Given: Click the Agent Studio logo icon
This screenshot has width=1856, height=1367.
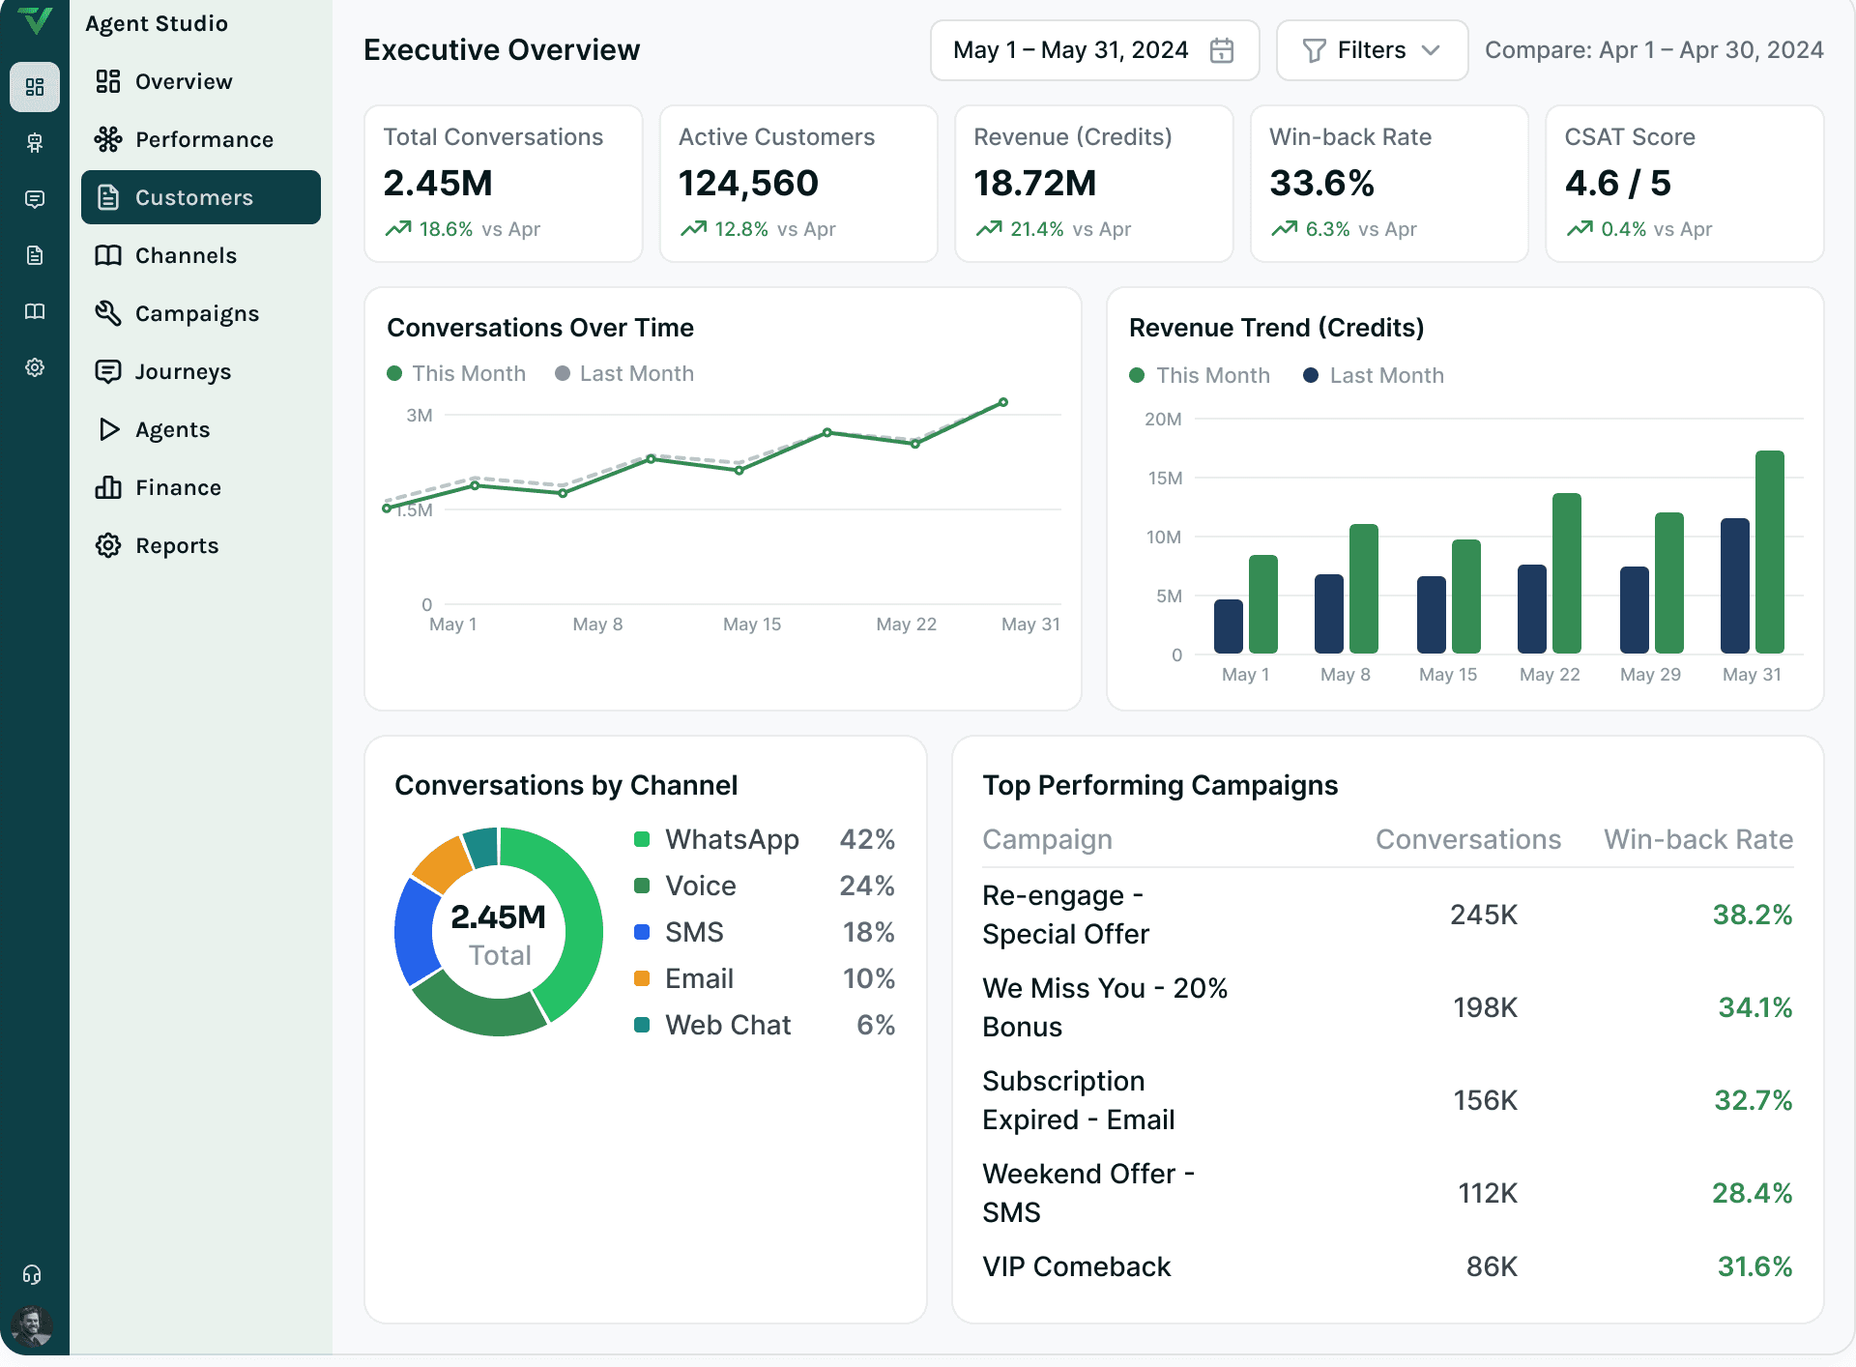Looking at the screenshot, I should click(35, 21).
